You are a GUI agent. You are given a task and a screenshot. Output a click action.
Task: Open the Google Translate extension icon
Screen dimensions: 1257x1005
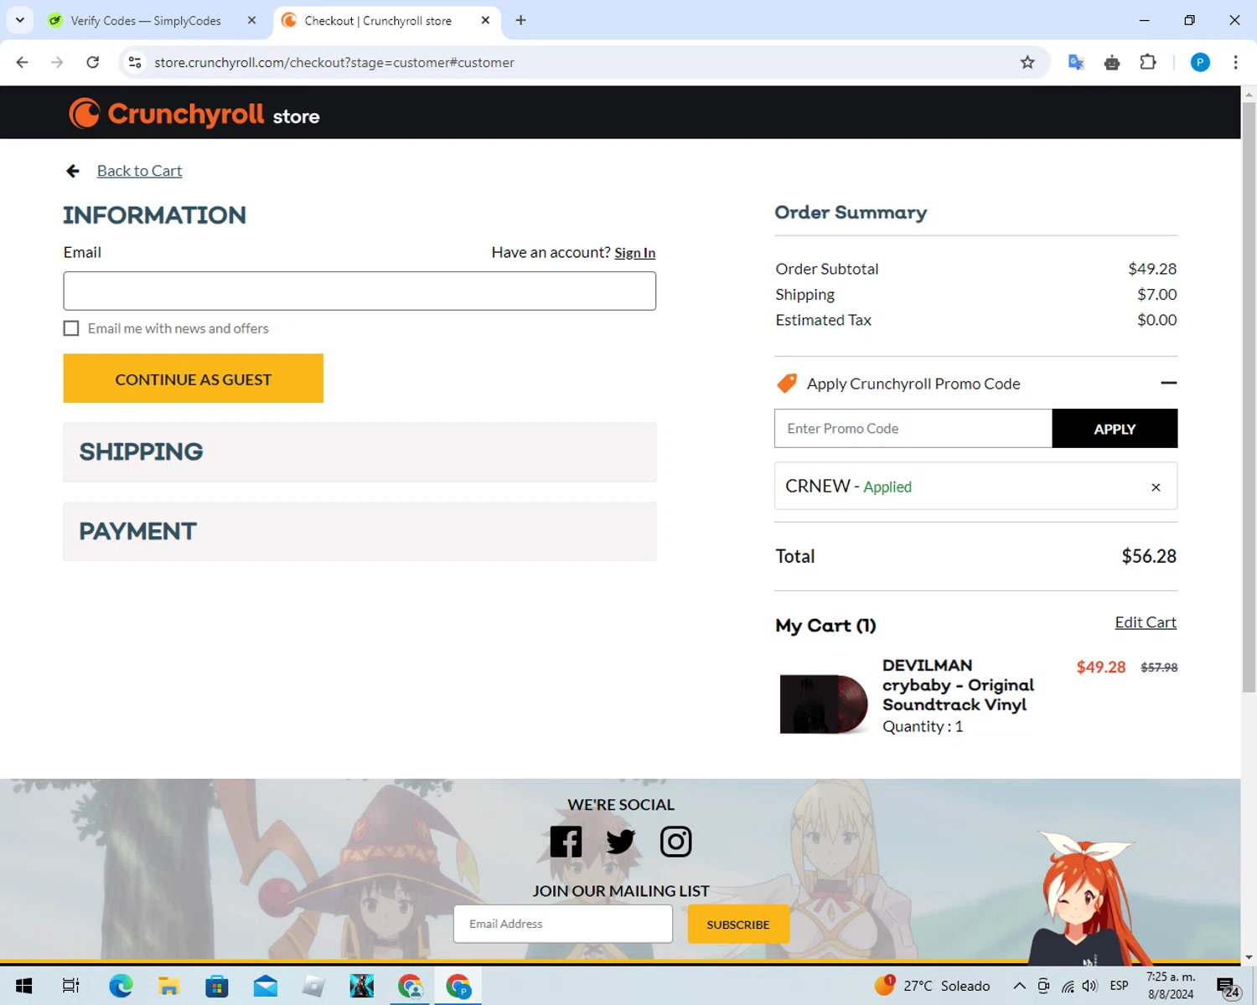coord(1076,62)
